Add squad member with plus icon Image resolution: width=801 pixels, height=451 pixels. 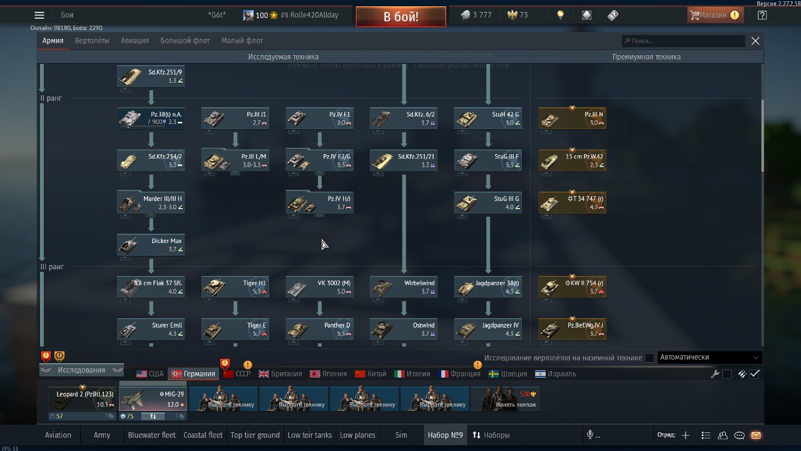(x=686, y=435)
